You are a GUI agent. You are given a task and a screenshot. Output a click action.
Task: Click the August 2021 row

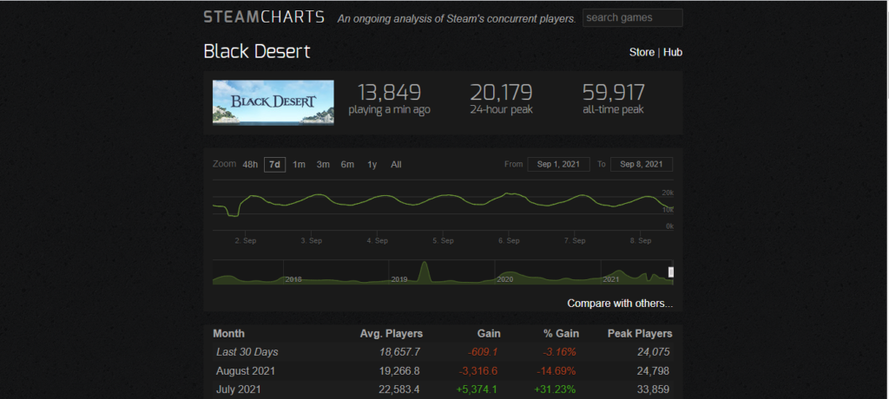[x=443, y=370]
